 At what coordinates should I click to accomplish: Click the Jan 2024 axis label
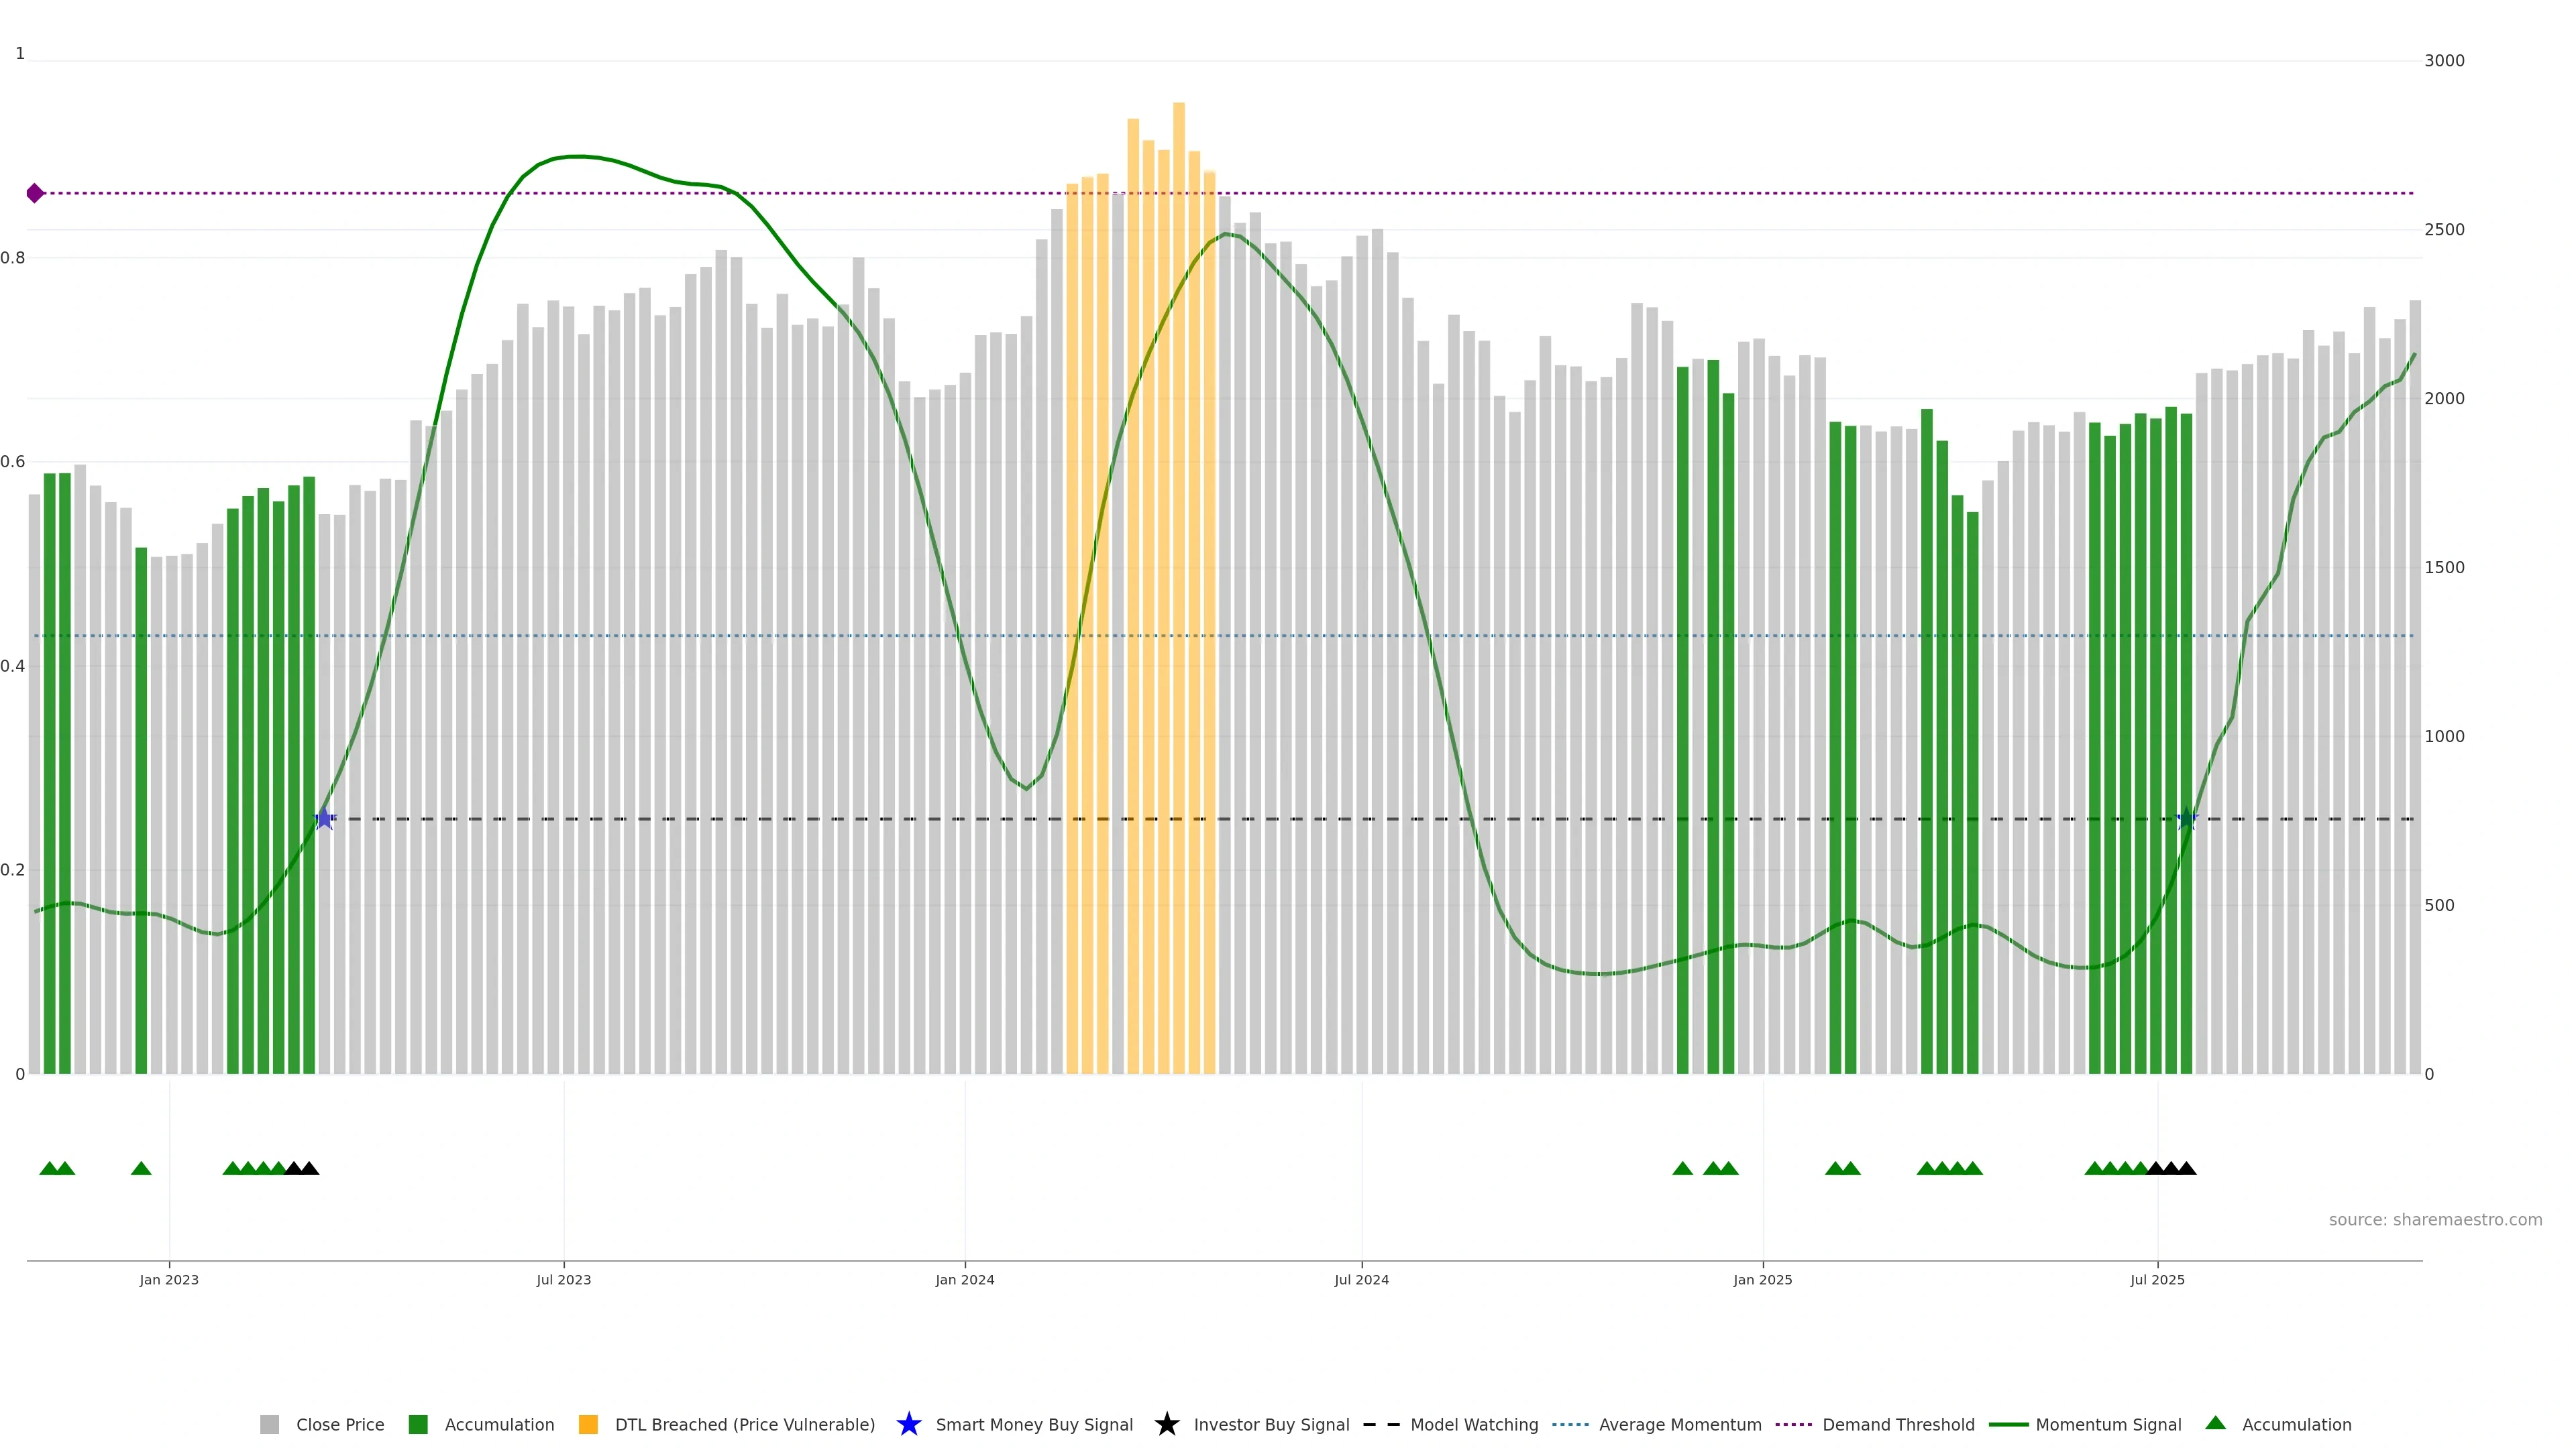pos(964,1279)
